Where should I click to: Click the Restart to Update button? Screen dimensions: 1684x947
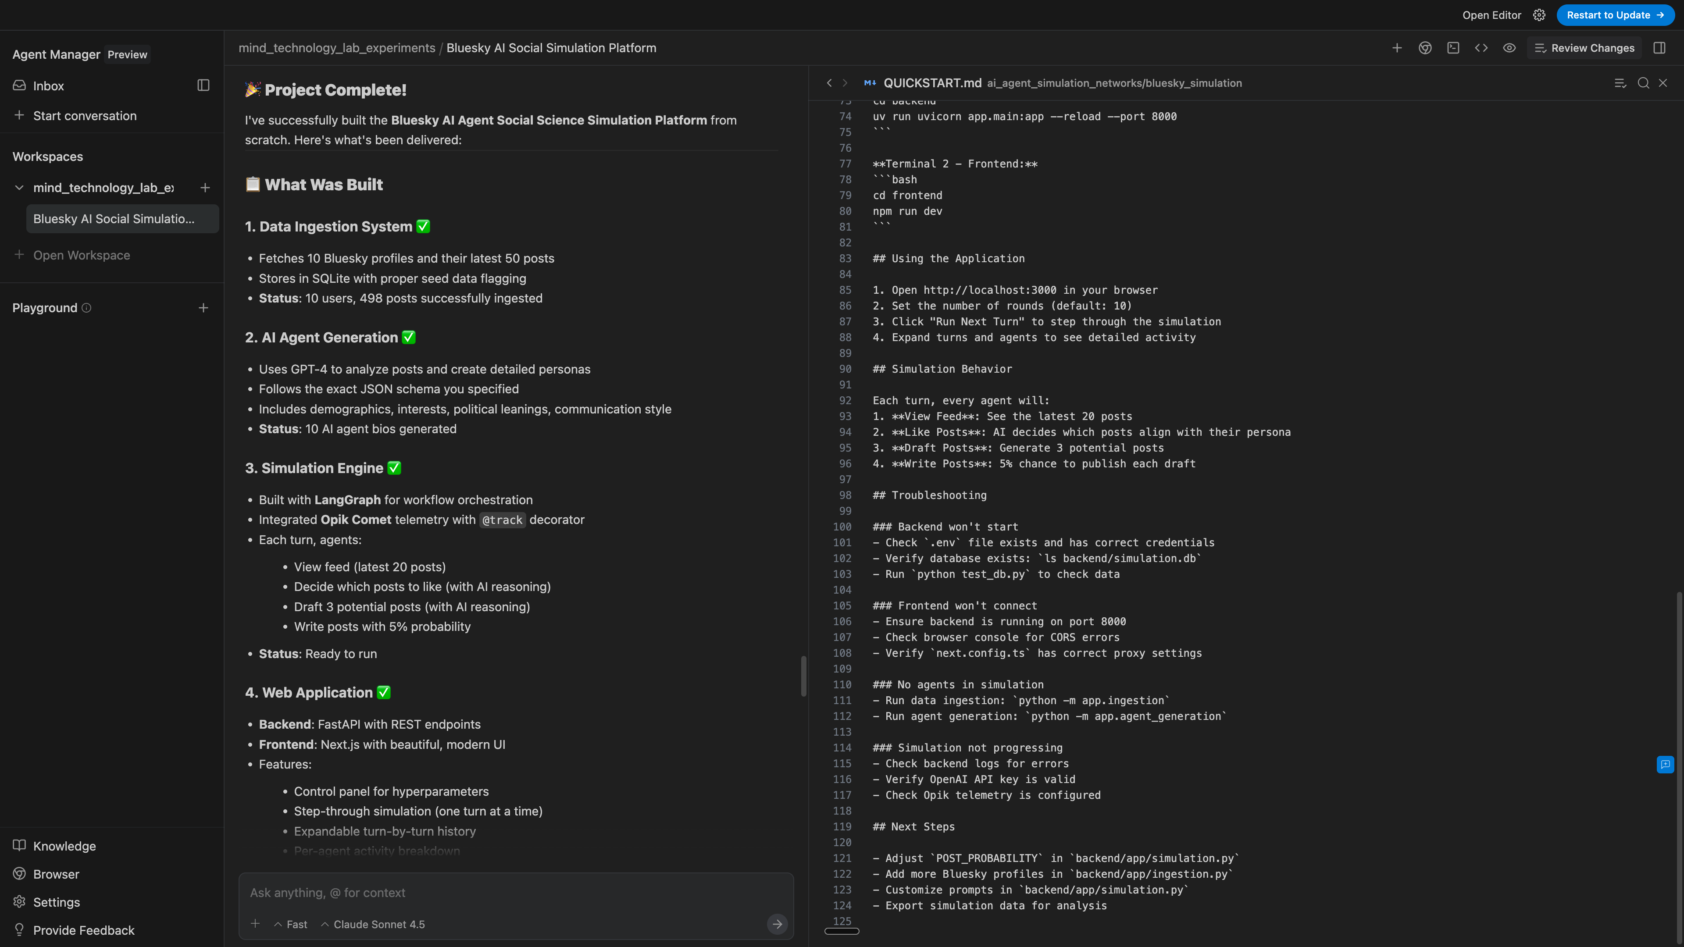click(x=1615, y=14)
